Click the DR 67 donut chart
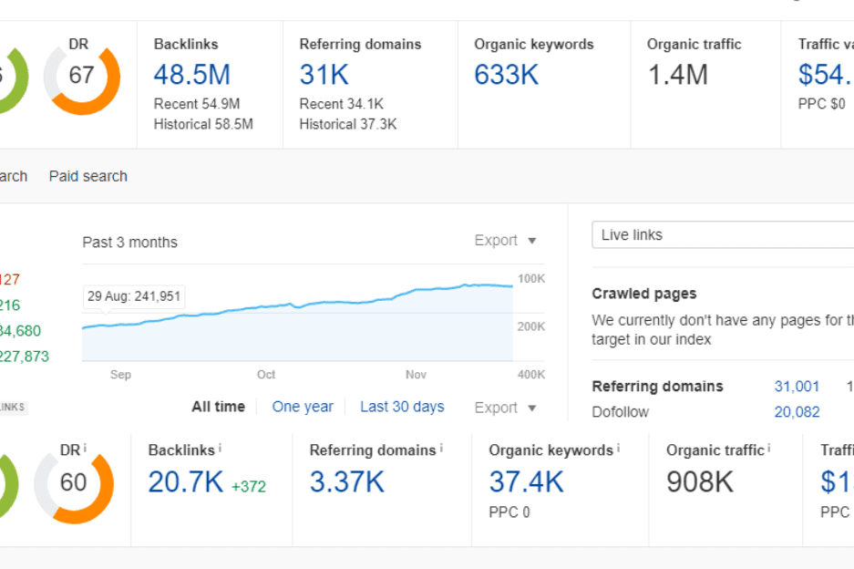 [x=81, y=76]
